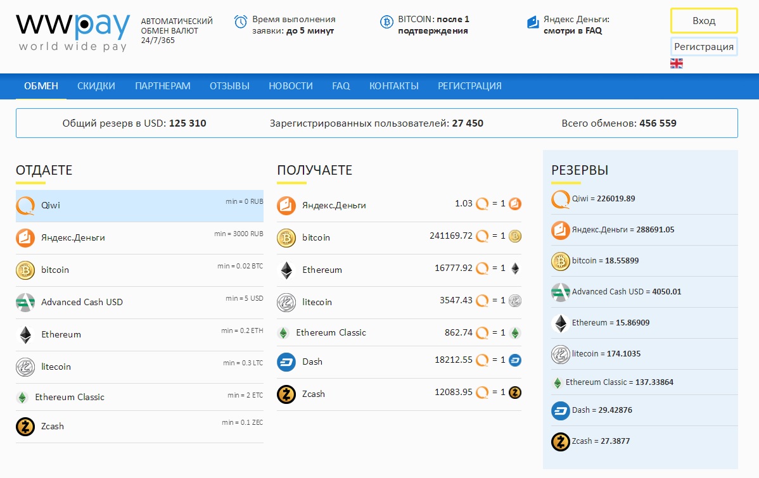Click 'min = 3000 RUB' text
759x478 pixels.
click(239, 234)
